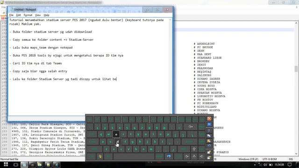Click the Notepad line 'Cari ID tim nya di tab Teams'

(36, 63)
